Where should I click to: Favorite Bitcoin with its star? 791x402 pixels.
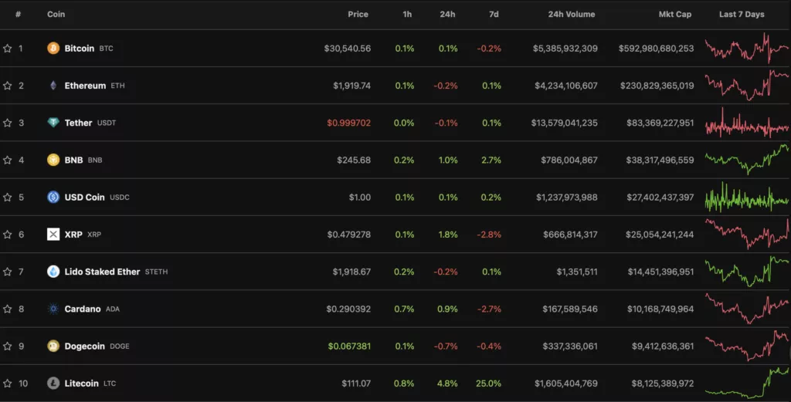click(x=8, y=49)
